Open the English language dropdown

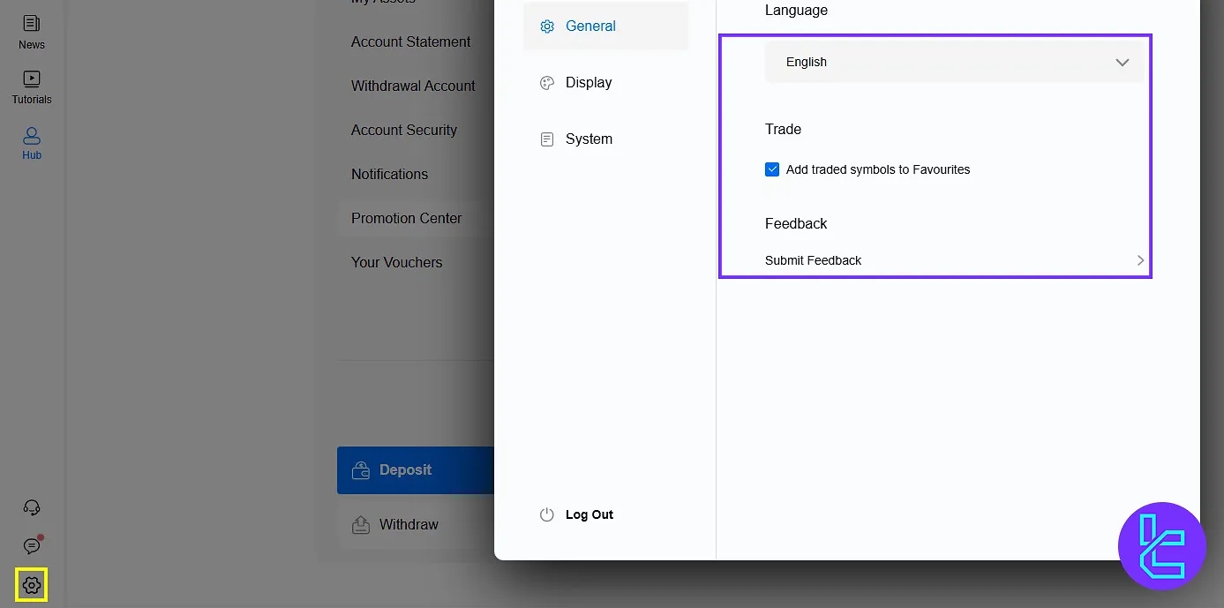[953, 63]
